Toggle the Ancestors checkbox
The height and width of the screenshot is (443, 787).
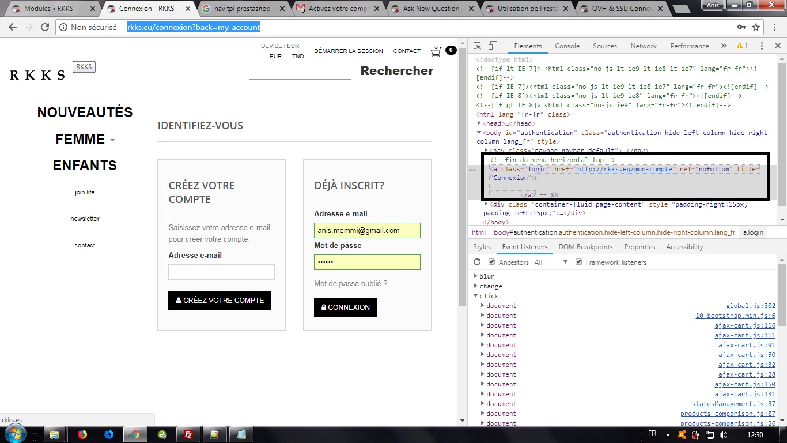tap(491, 262)
